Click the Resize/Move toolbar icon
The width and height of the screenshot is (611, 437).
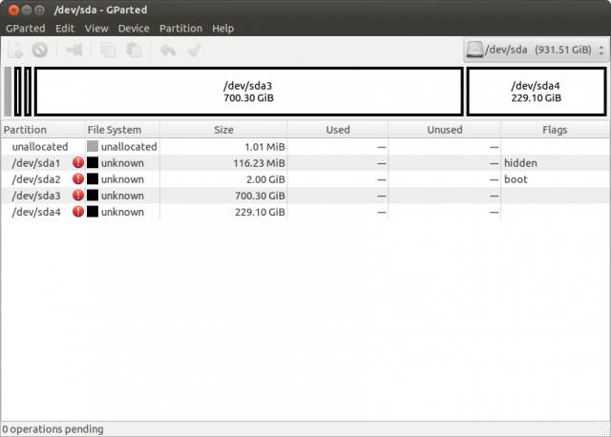click(74, 50)
